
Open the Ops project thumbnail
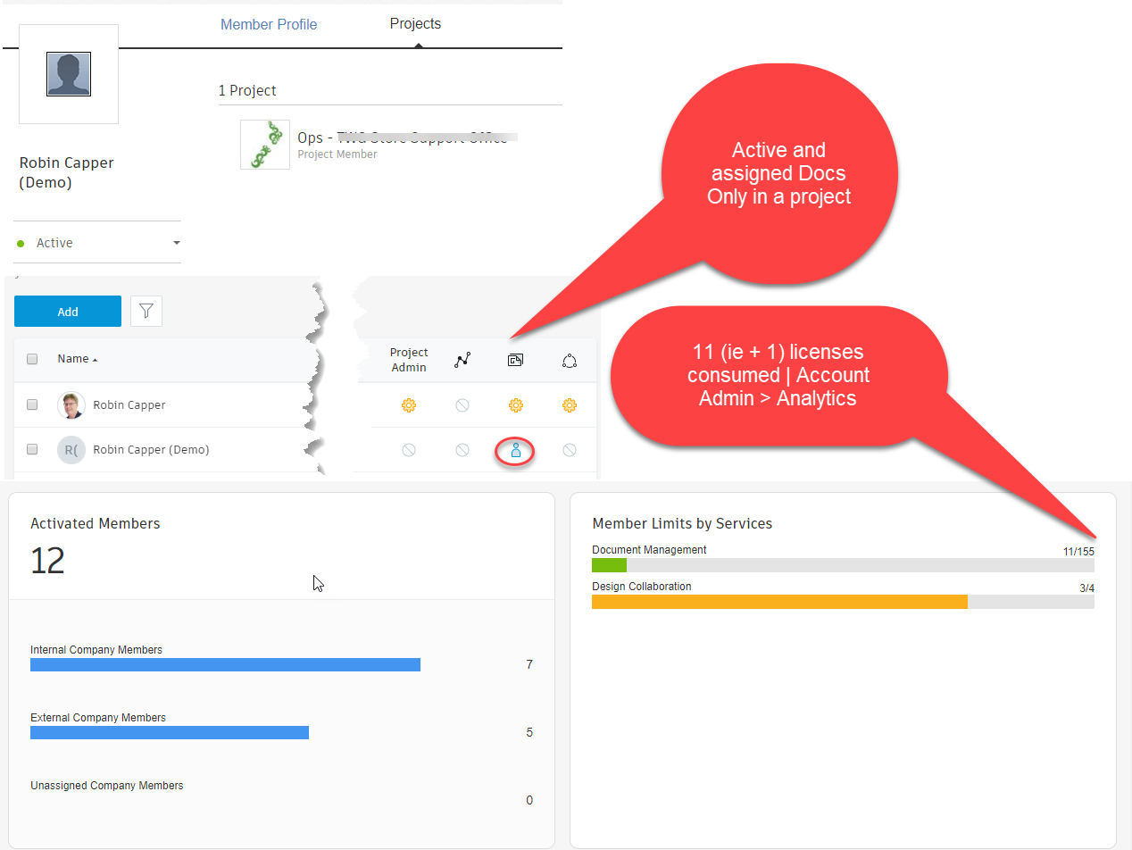265,145
